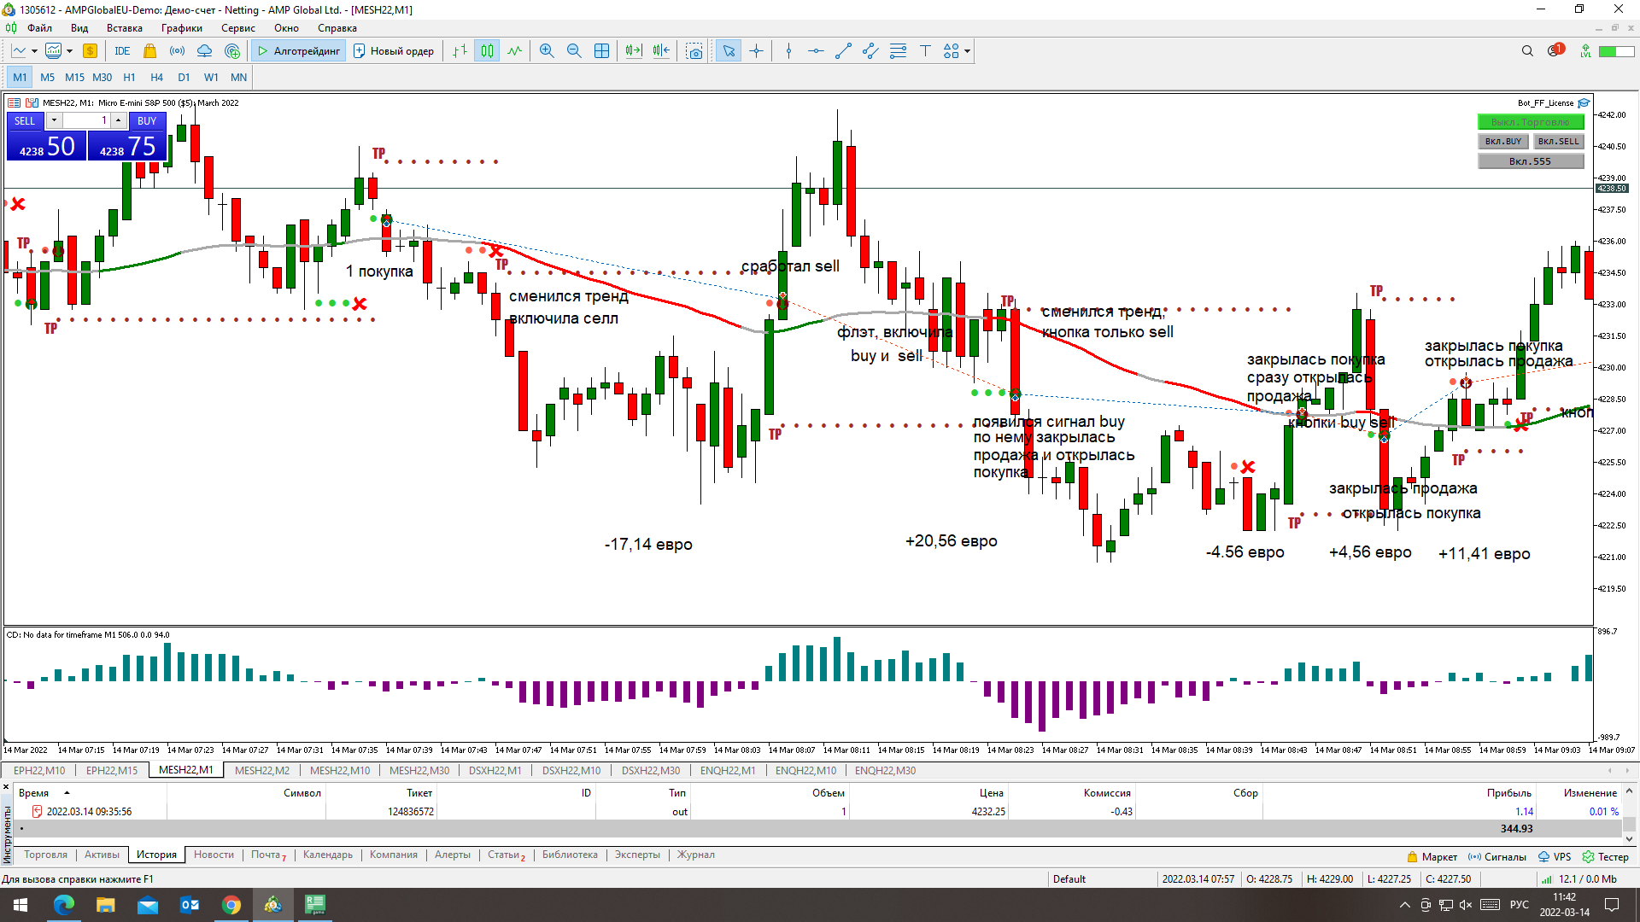The image size is (1640, 922).
Task: Toggle the Алготрейдинг button
Action: coord(299,51)
